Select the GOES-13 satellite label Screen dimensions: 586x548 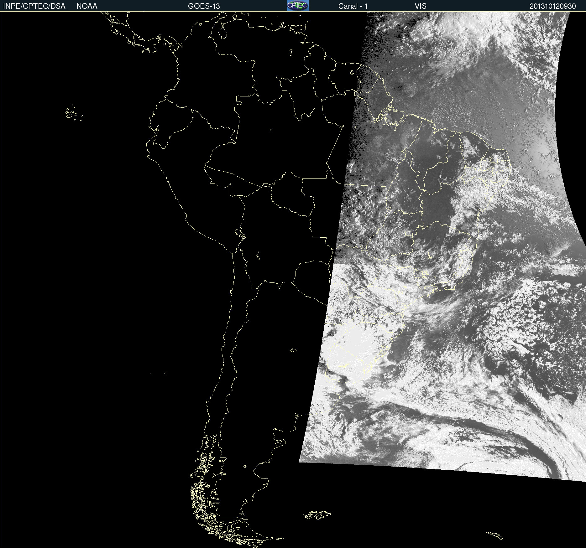click(204, 6)
